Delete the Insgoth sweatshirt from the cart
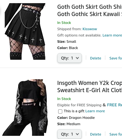122x139 pixels. click(96, 134)
